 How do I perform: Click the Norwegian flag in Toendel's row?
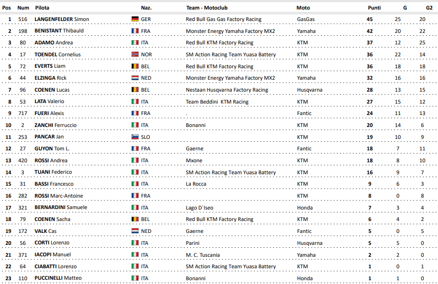135,55
